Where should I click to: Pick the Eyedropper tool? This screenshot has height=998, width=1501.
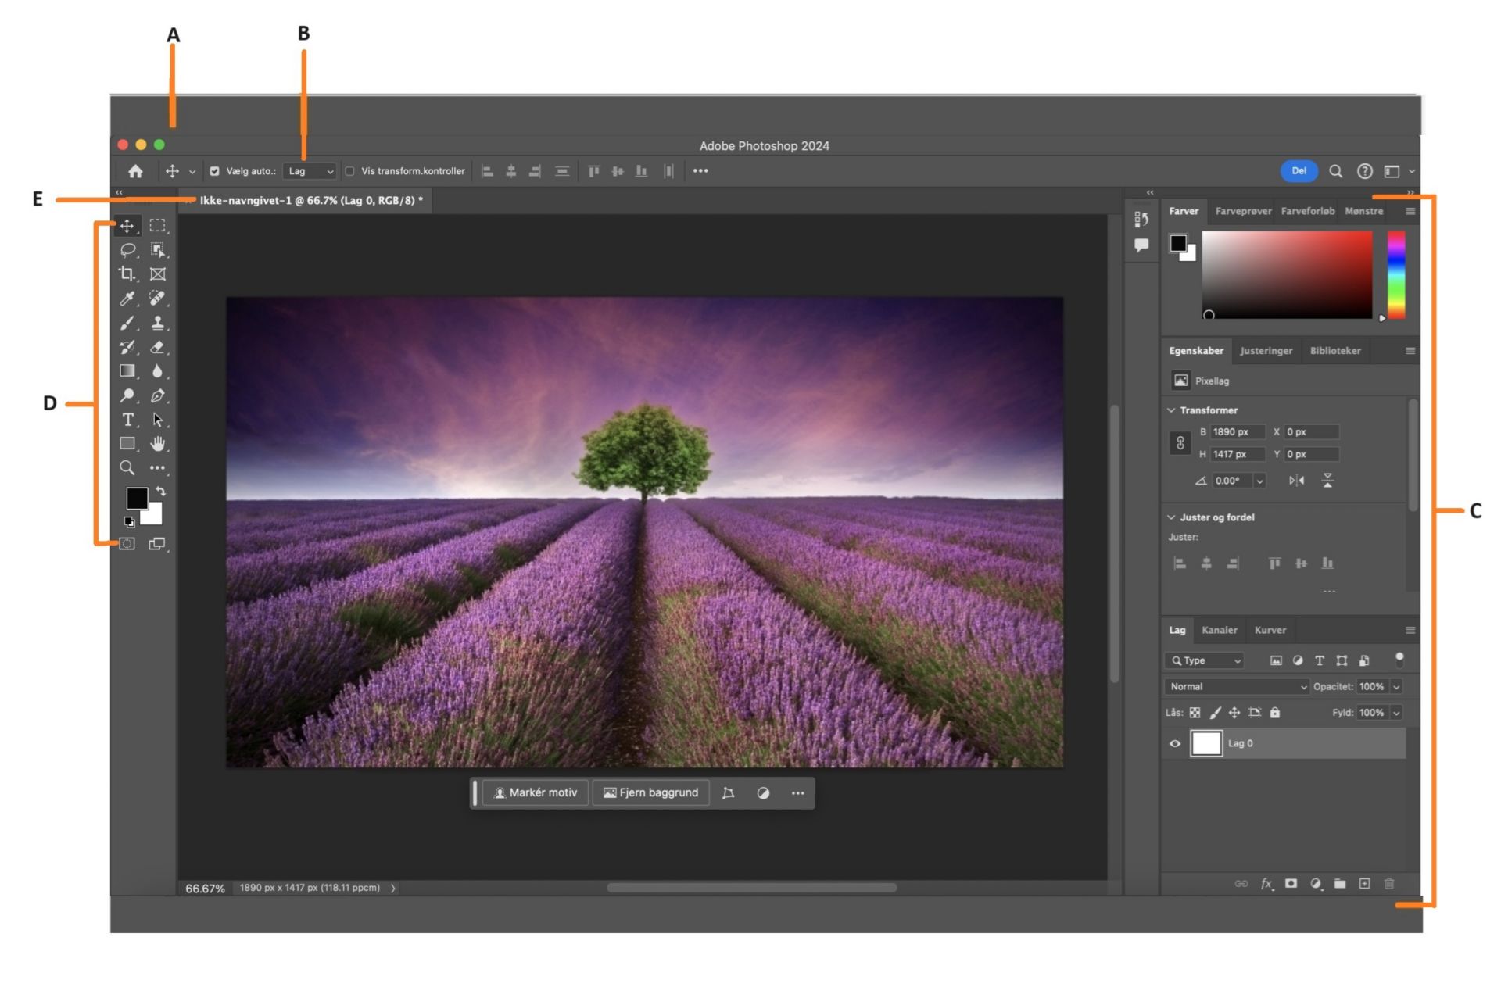[x=127, y=299]
